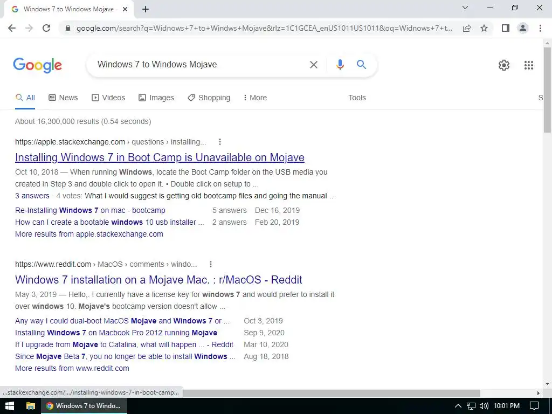Open 'Windows 7 installation on a Mojave Mac' result

[158, 280]
